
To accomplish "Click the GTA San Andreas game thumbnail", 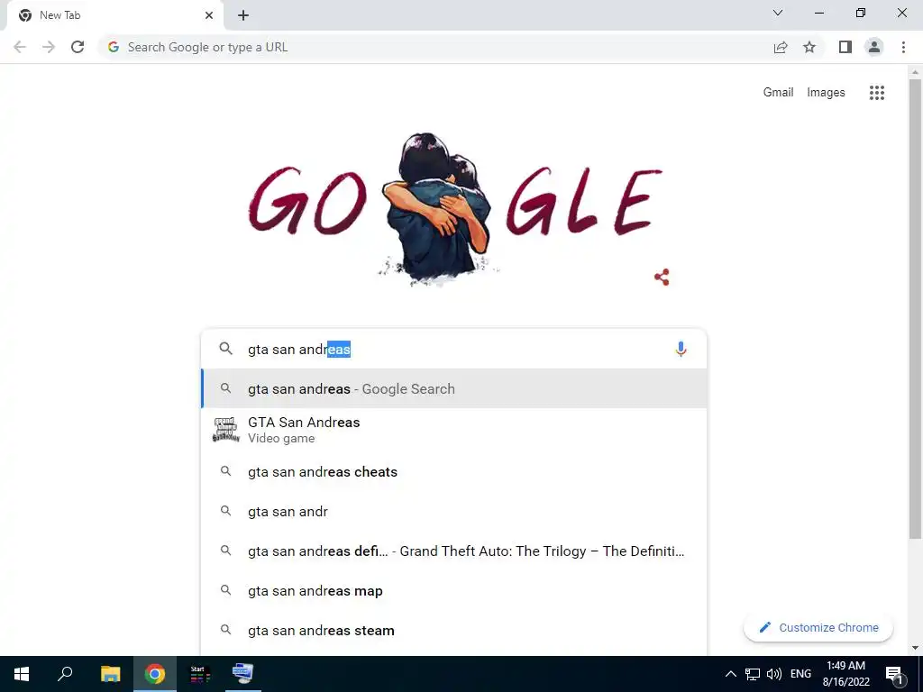I will 226,430.
